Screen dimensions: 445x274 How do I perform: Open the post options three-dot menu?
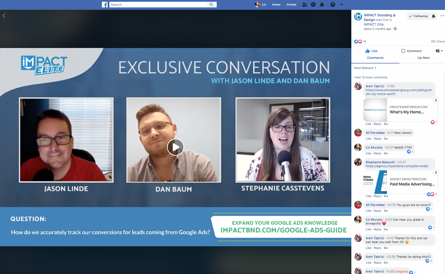pos(442,16)
